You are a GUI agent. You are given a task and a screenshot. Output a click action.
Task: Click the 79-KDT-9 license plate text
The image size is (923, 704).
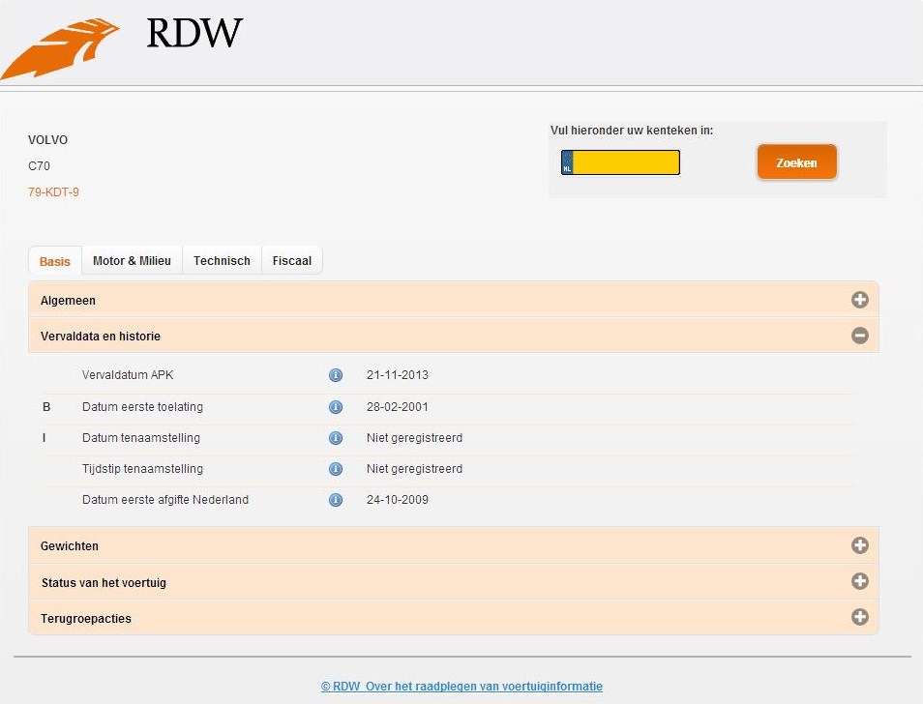(x=53, y=192)
